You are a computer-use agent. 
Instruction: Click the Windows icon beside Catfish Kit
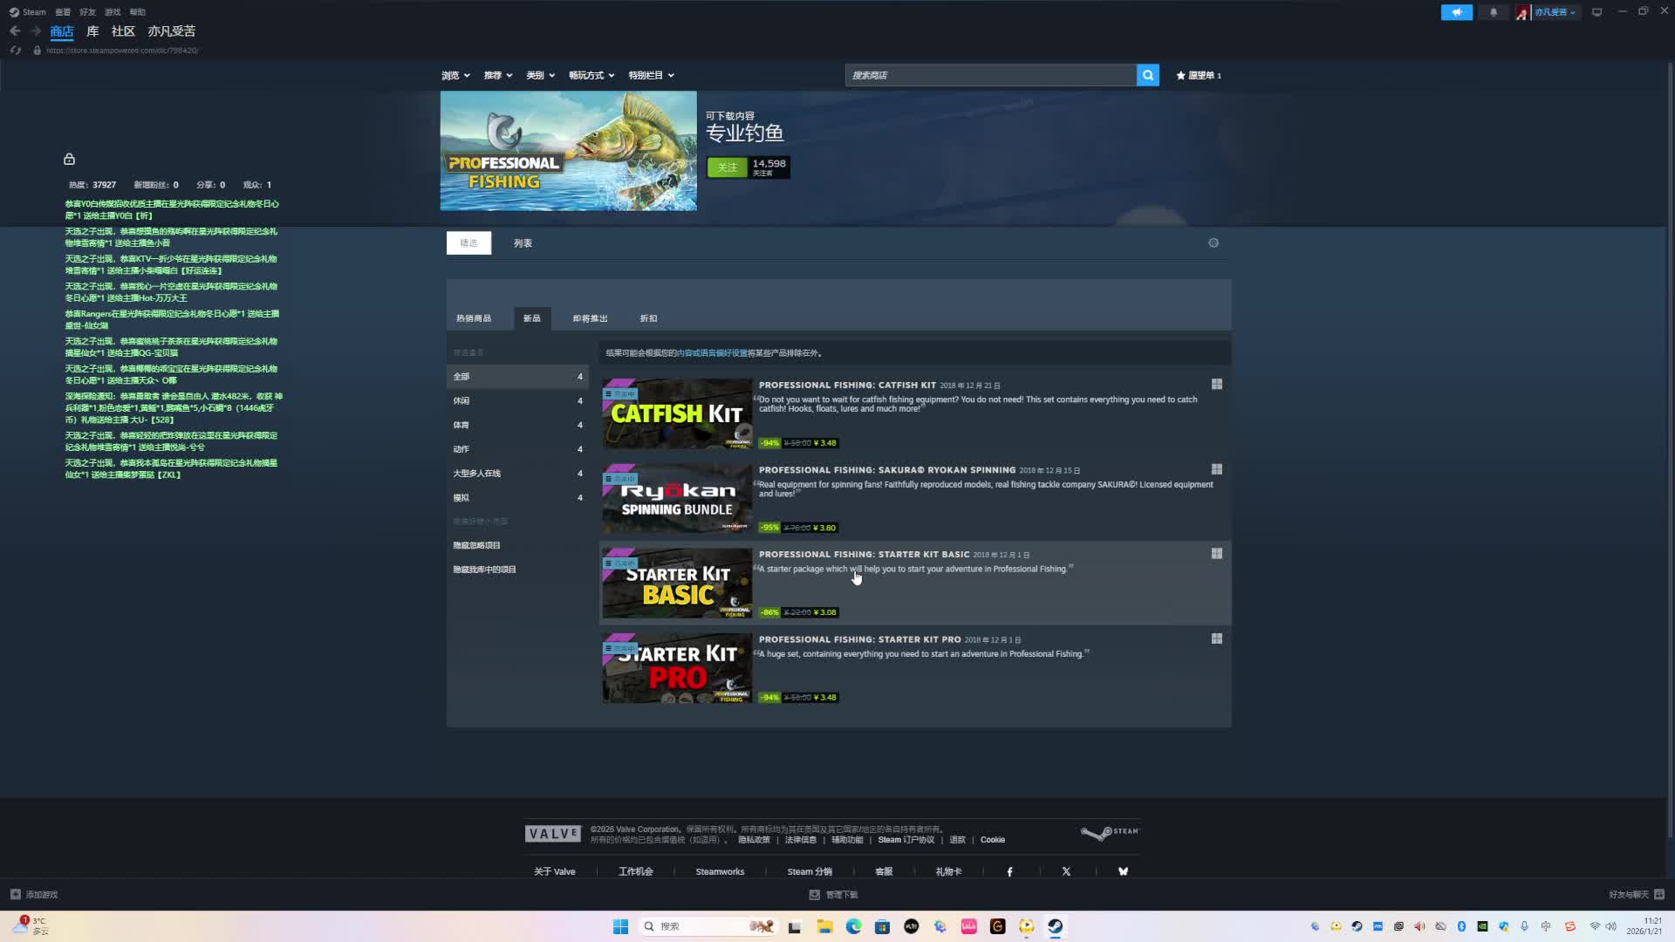point(1216,385)
